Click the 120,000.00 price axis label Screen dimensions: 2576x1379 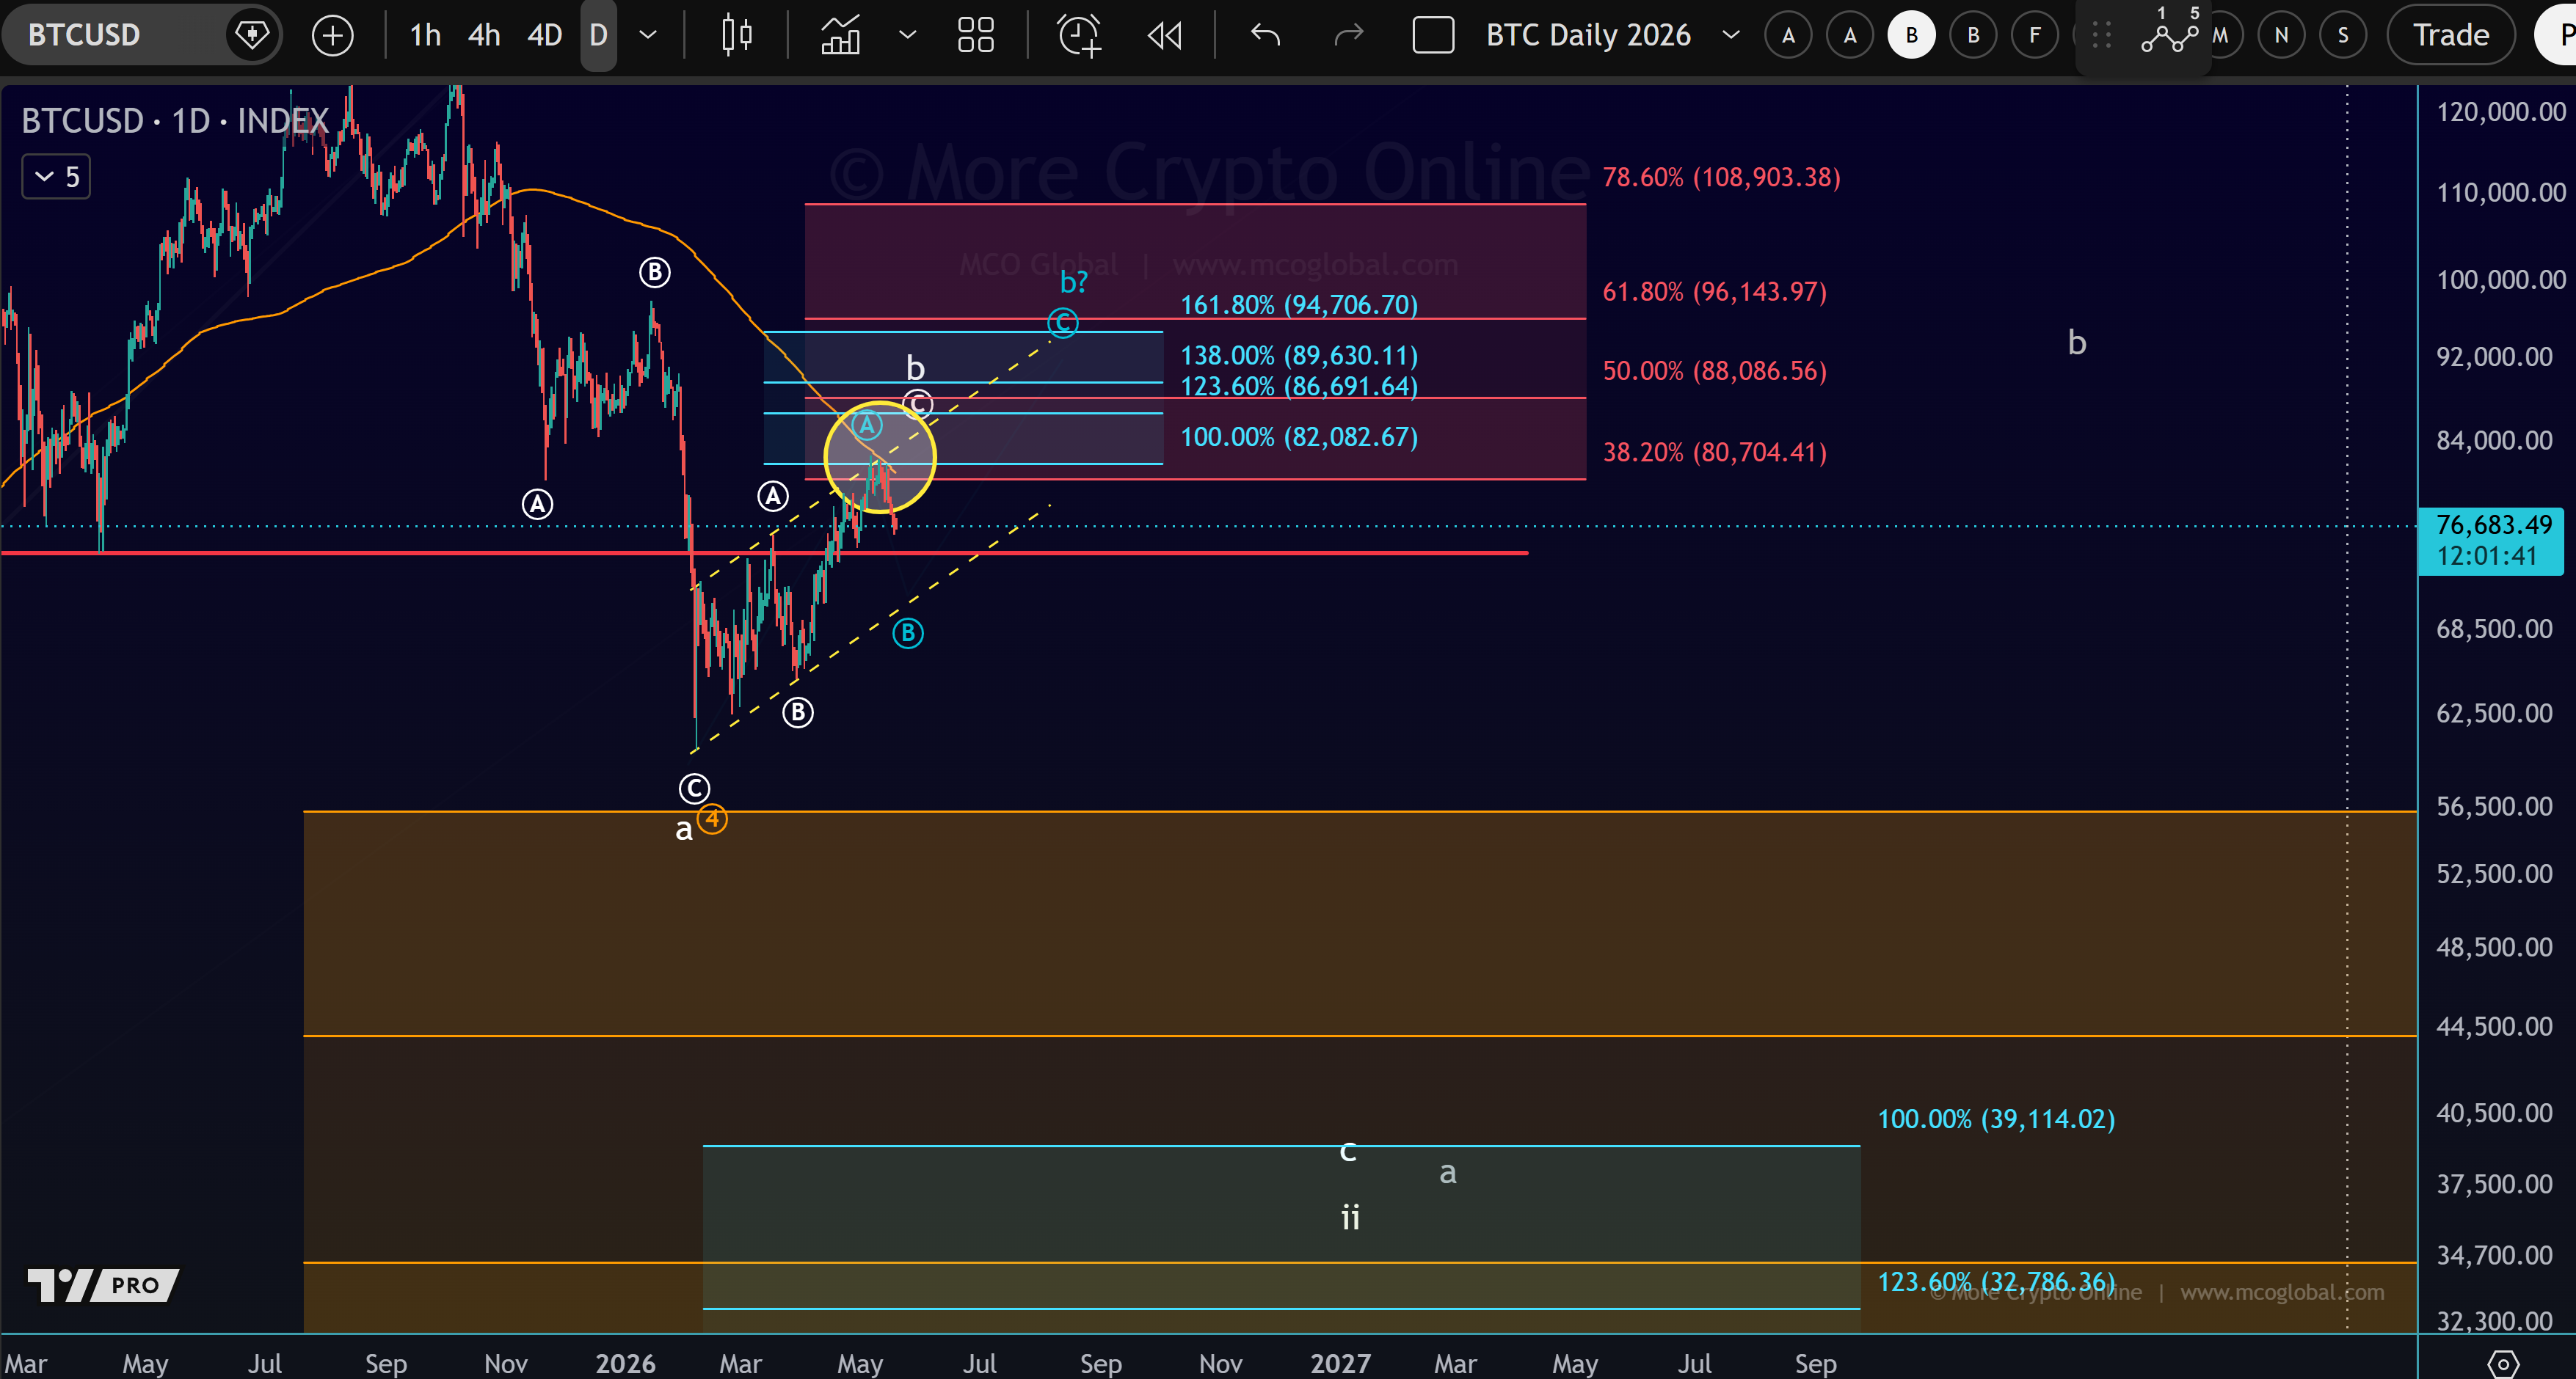[x=2501, y=111]
